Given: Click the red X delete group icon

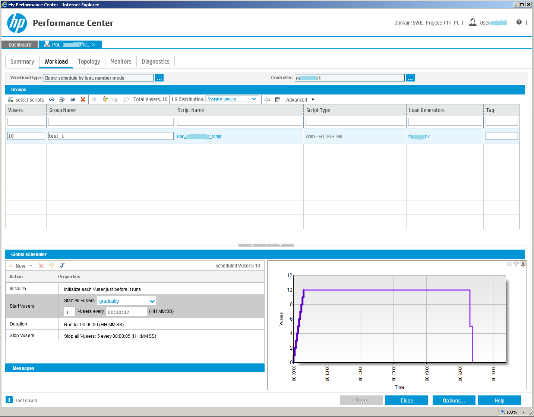Looking at the screenshot, I should pyautogui.click(x=83, y=99).
